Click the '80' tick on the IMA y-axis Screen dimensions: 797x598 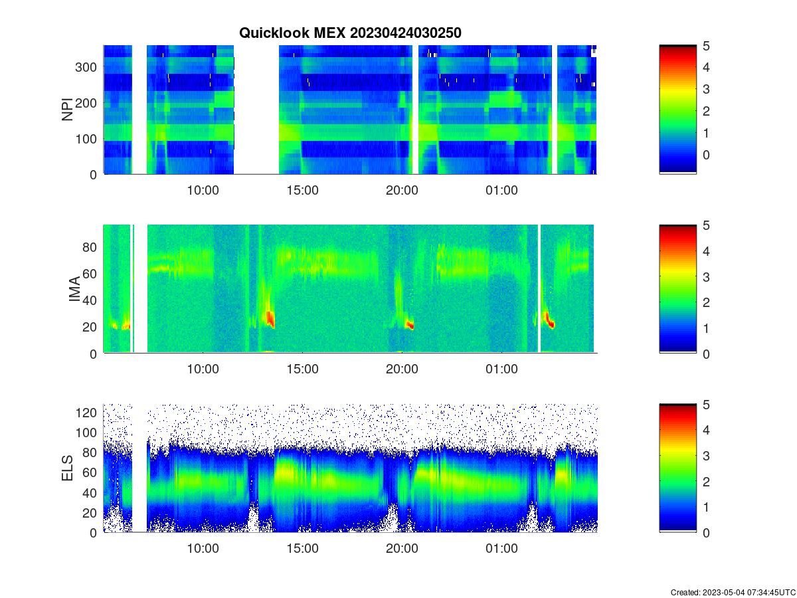(x=91, y=247)
